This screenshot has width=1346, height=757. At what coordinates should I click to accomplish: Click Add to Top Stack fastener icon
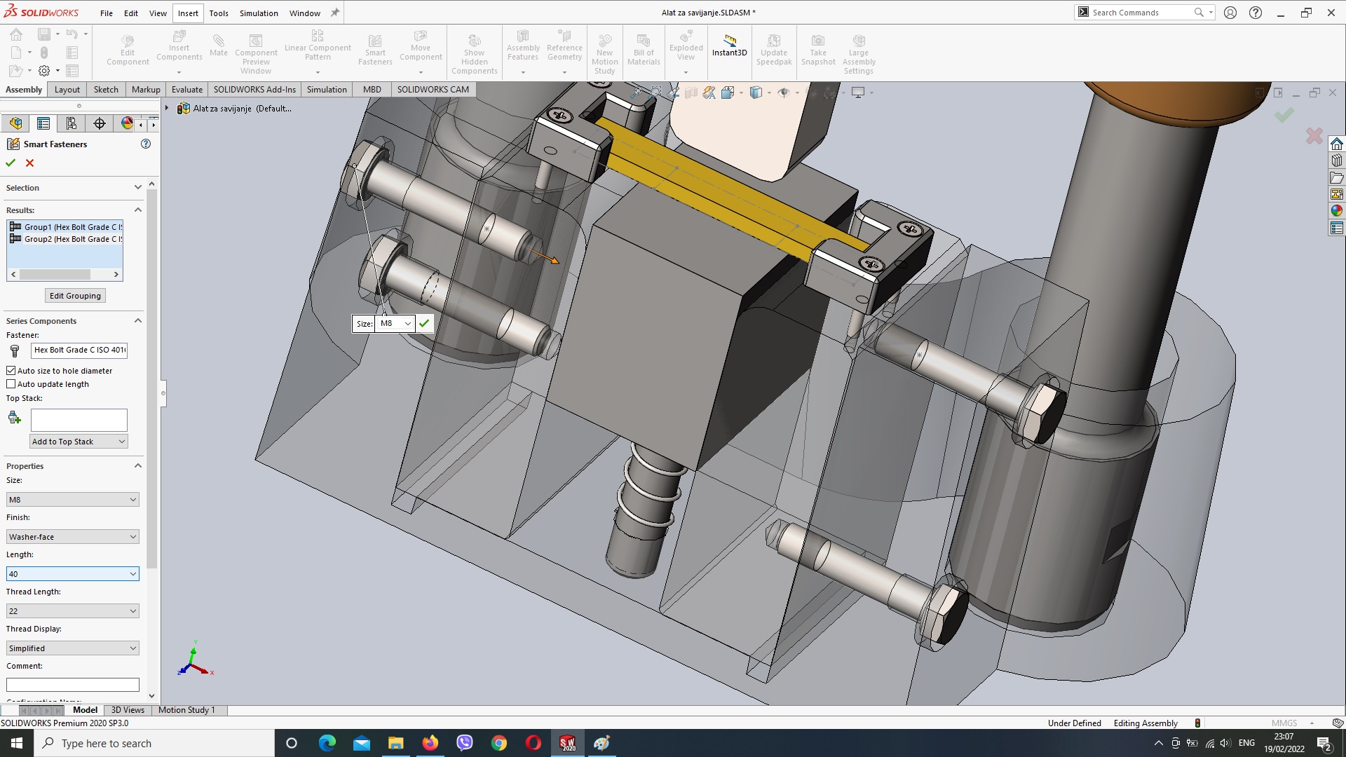[x=14, y=418]
